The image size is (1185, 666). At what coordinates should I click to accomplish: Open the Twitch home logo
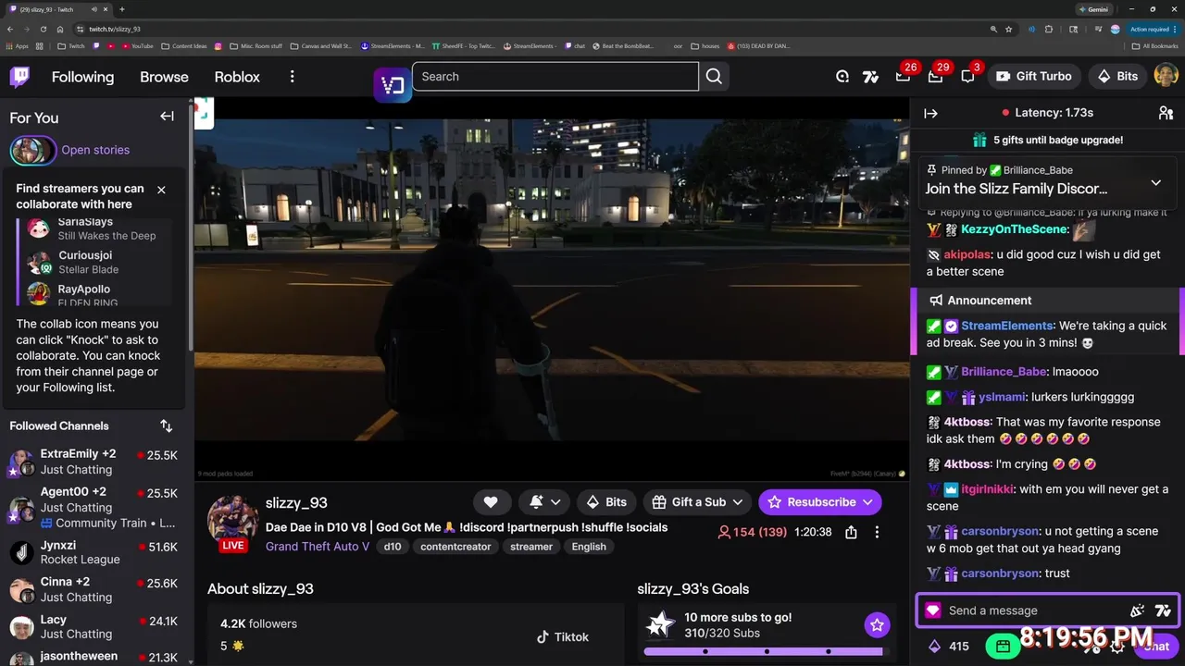pos(19,77)
